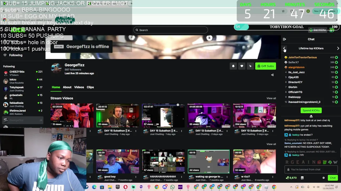
Task: Open options menu for DAY 15 Subathon 20:41:12 video
Action: pos(136,131)
